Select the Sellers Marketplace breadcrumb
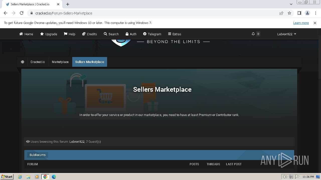 90,62
